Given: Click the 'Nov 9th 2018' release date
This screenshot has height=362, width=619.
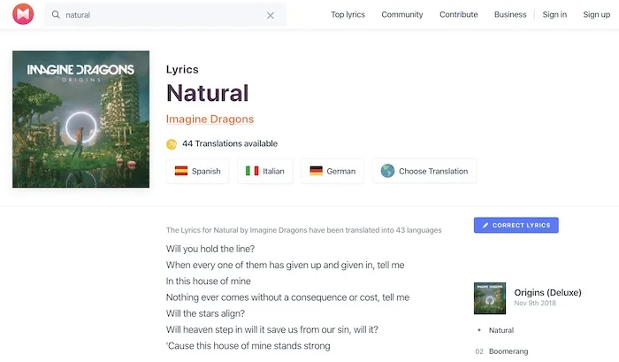Looking at the screenshot, I should coord(535,303).
